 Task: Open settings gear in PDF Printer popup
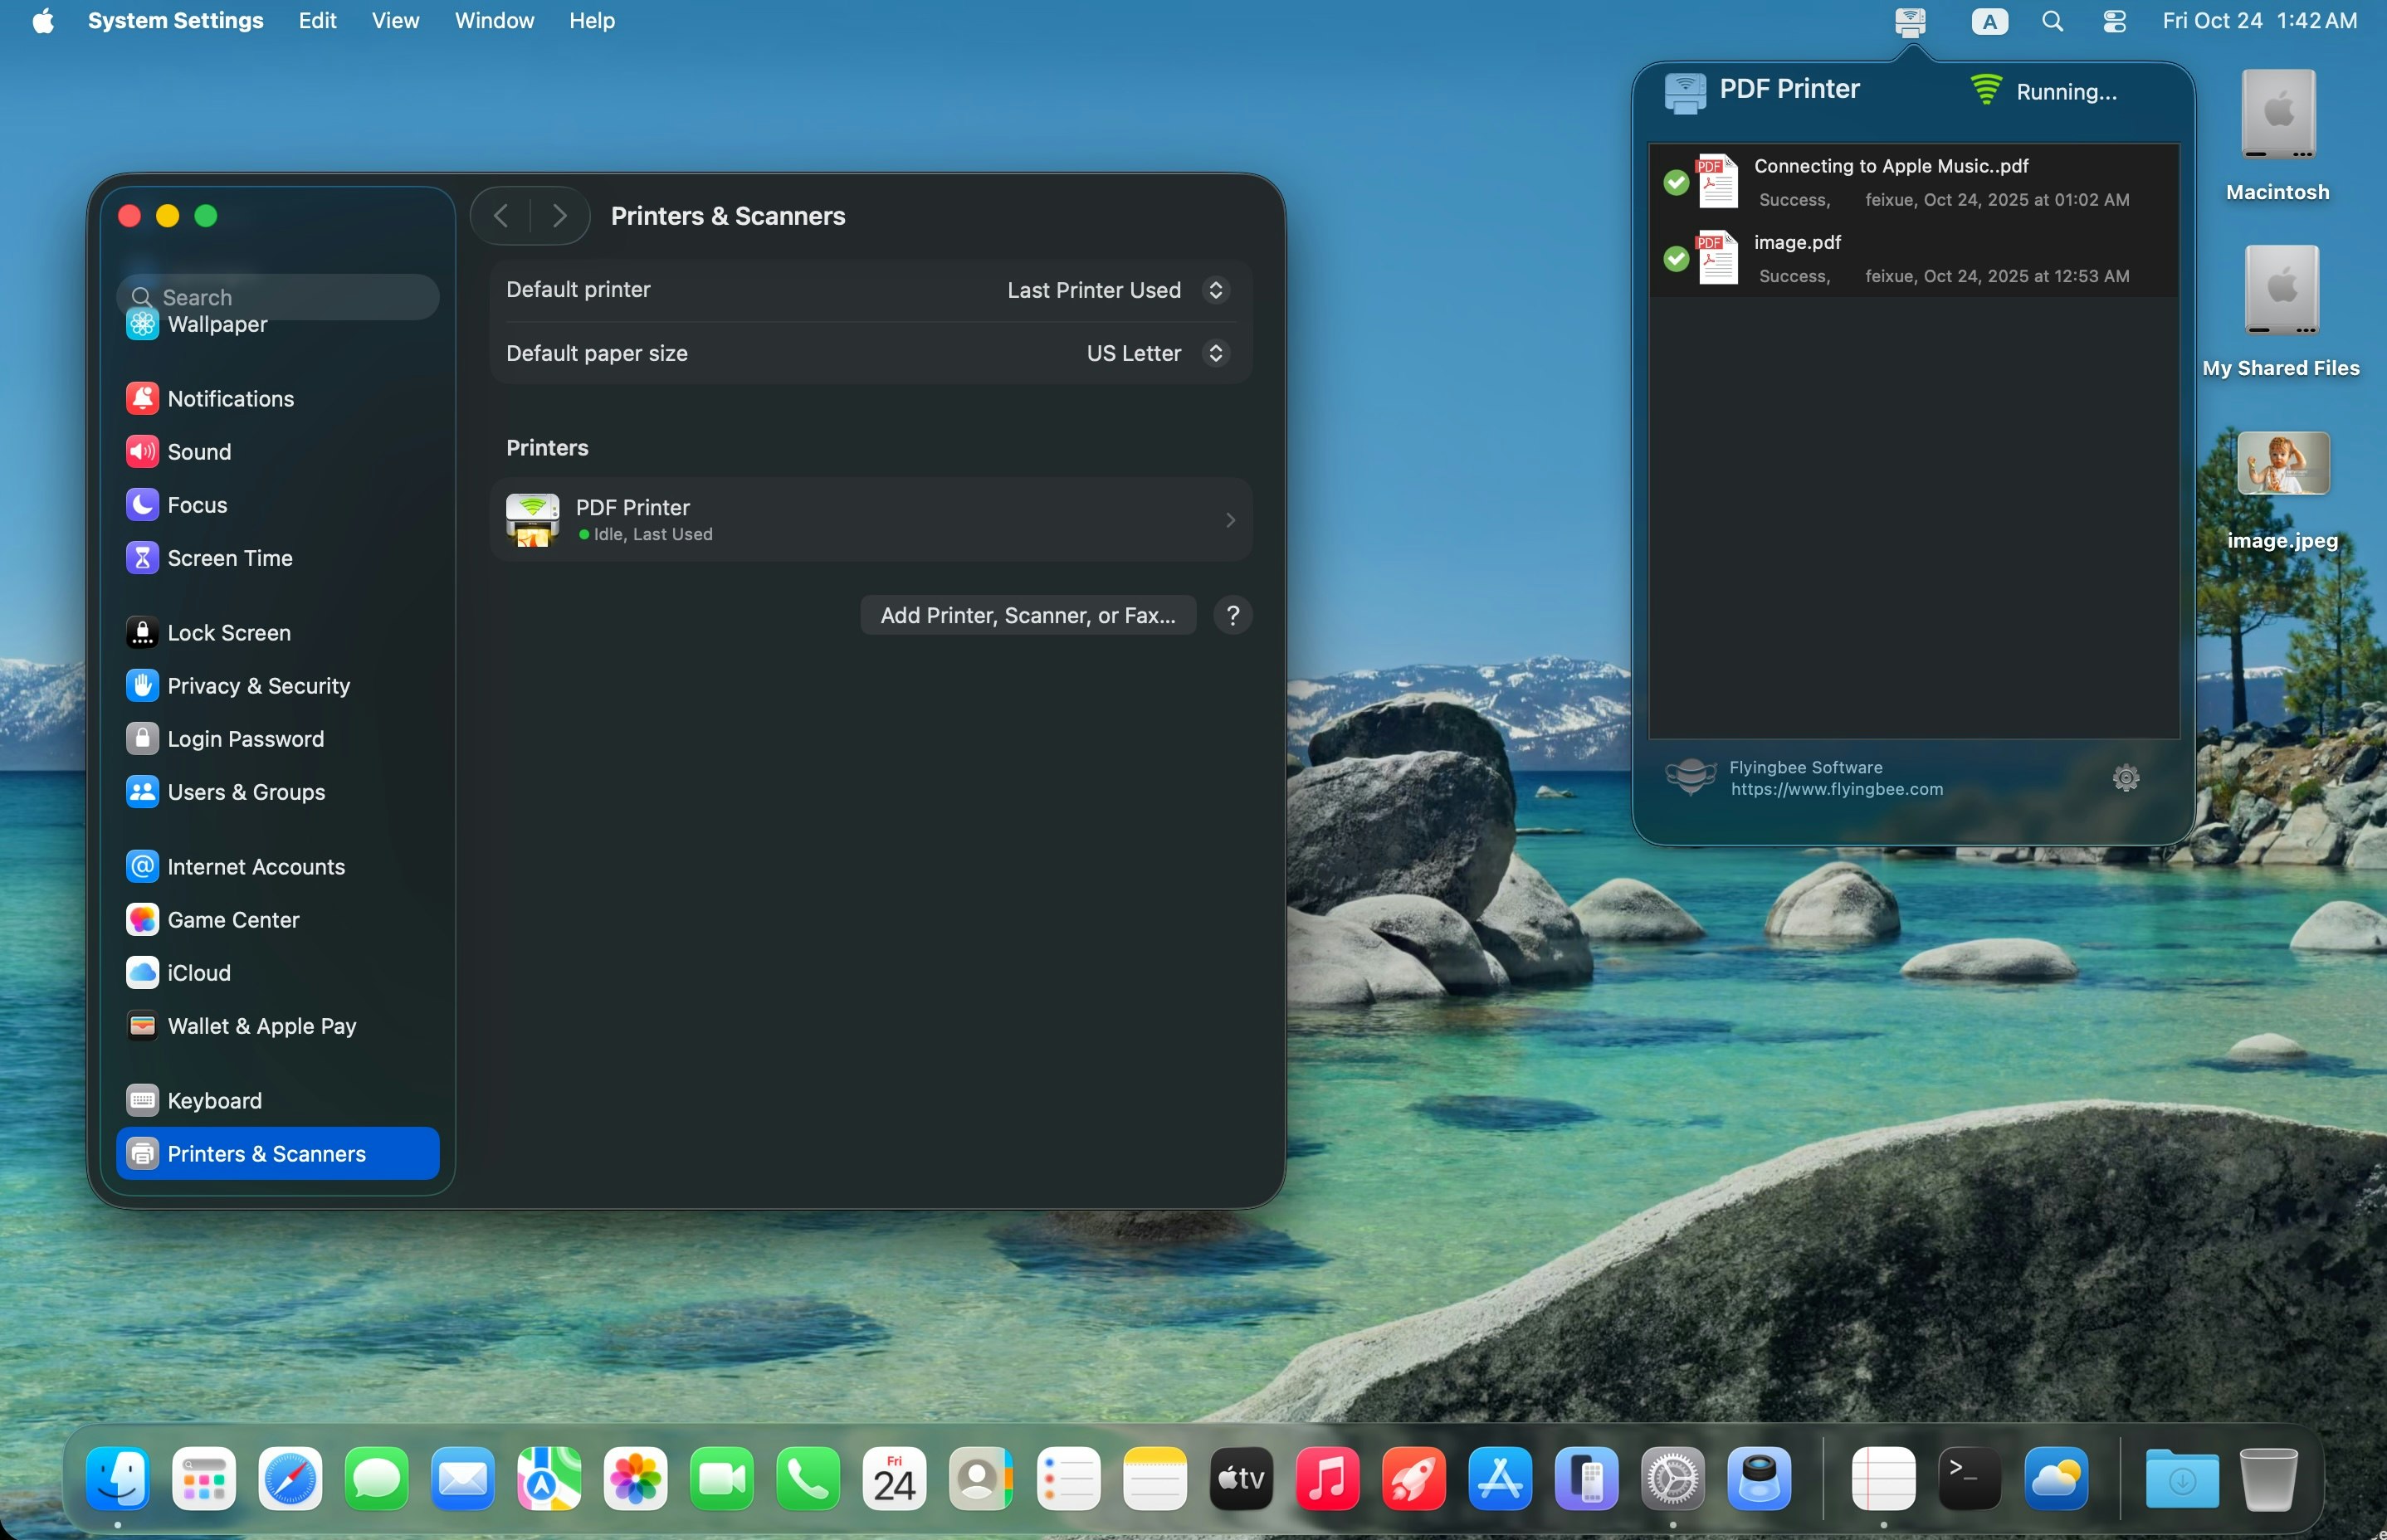coord(2125,778)
